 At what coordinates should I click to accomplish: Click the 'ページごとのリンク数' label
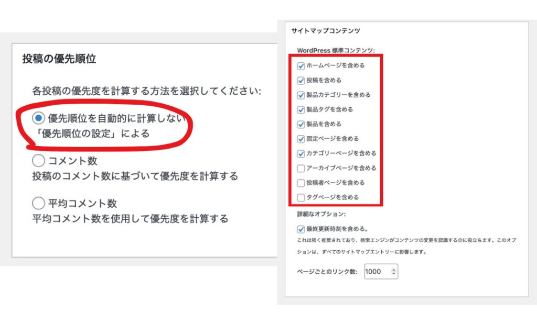coord(327,272)
